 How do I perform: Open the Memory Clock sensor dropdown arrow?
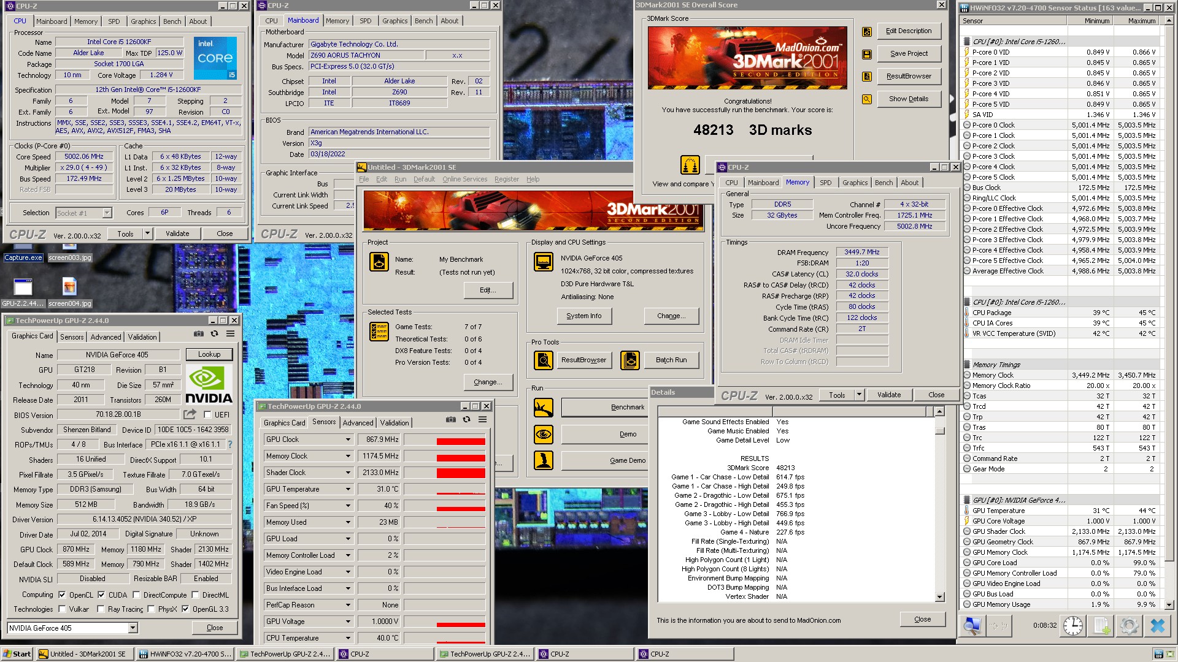click(348, 456)
